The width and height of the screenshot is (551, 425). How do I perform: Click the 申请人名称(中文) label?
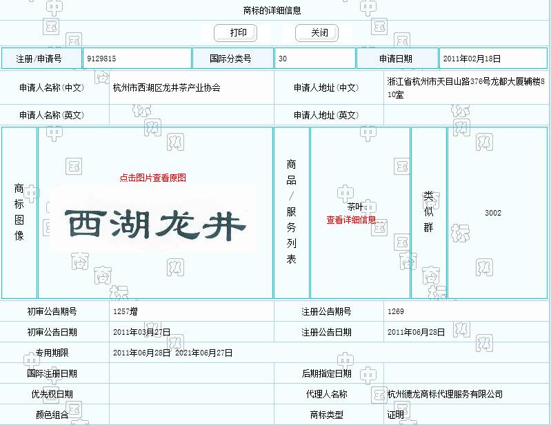coord(52,87)
